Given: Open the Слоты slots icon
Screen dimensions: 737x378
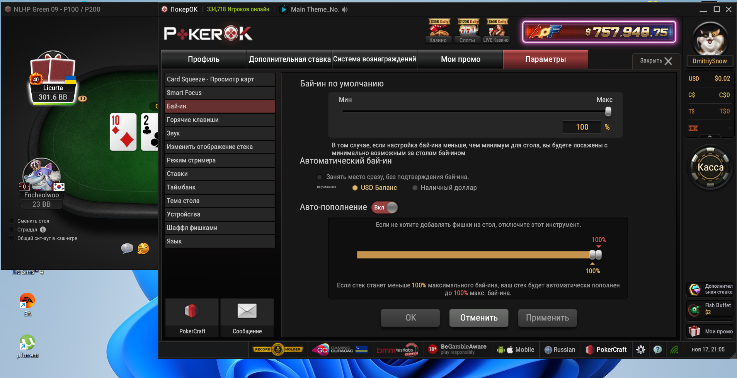Looking at the screenshot, I should click(467, 31).
